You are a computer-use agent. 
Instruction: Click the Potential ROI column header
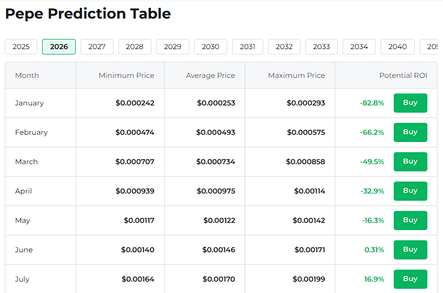[403, 75]
